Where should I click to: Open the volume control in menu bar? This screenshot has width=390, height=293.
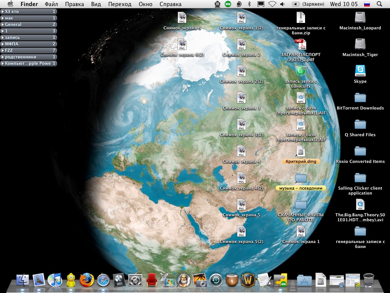pos(282,4)
